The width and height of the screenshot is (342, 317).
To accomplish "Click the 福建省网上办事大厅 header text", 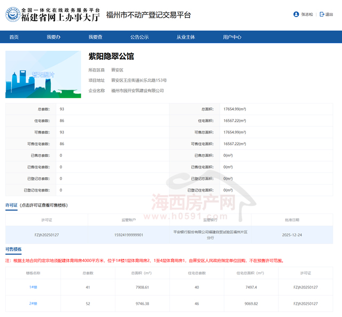I will (x=60, y=18).
